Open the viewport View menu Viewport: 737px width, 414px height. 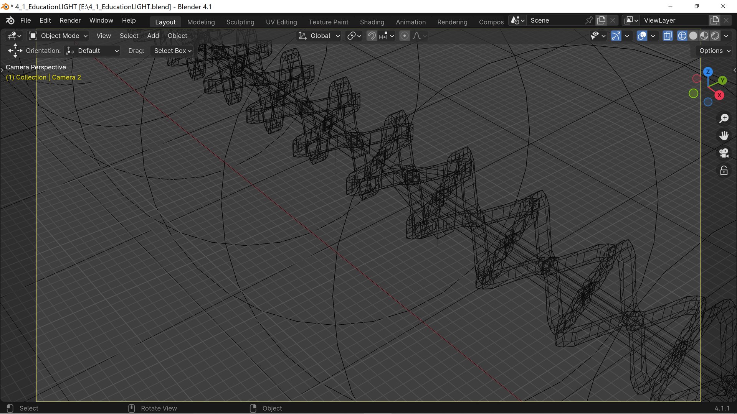point(103,36)
